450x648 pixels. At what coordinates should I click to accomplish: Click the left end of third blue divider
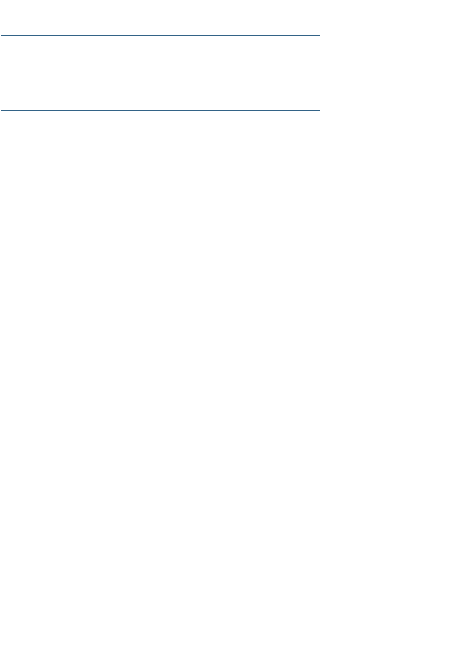[x=3, y=228]
